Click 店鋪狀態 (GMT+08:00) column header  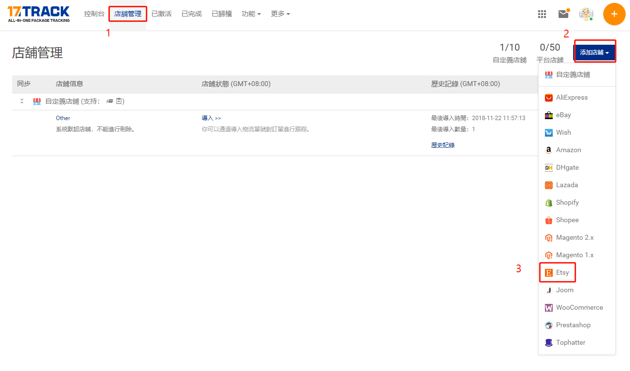[x=236, y=84]
